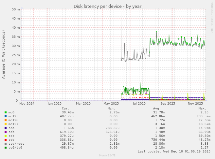
Task: Click ssd/root average value 28.86m
Action: click(x=159, y=144)
